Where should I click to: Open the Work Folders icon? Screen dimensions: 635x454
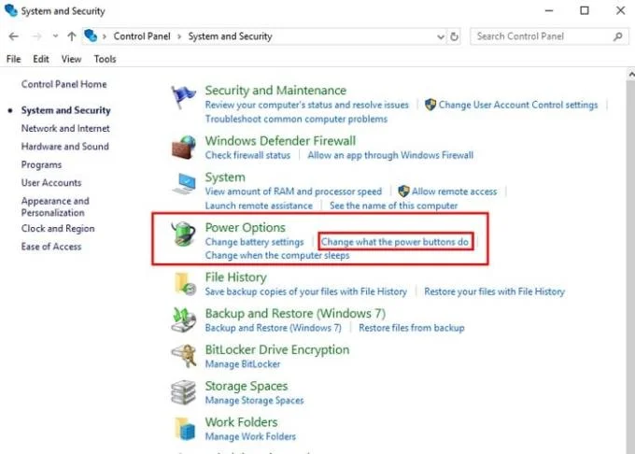tap(185, 429)
